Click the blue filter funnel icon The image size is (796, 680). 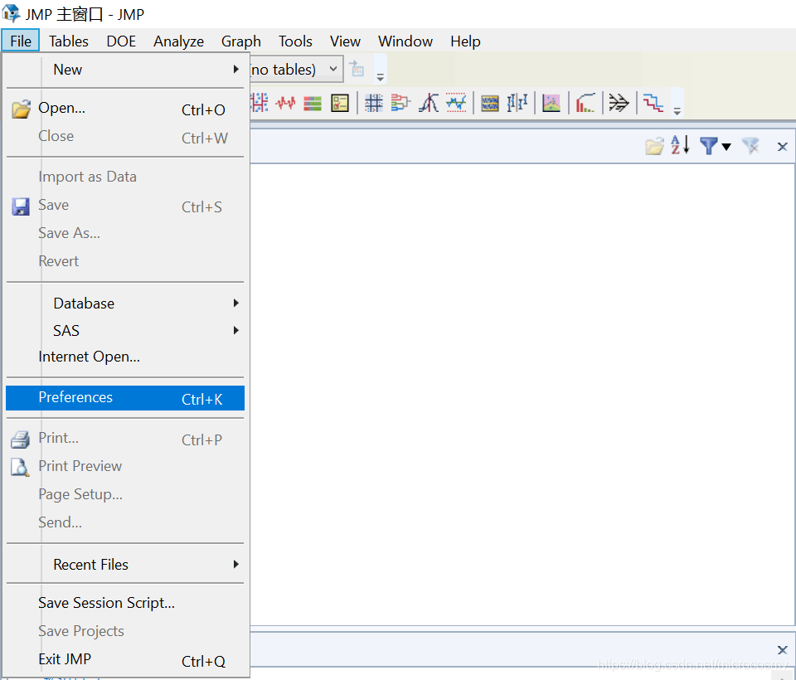(709, 146)
